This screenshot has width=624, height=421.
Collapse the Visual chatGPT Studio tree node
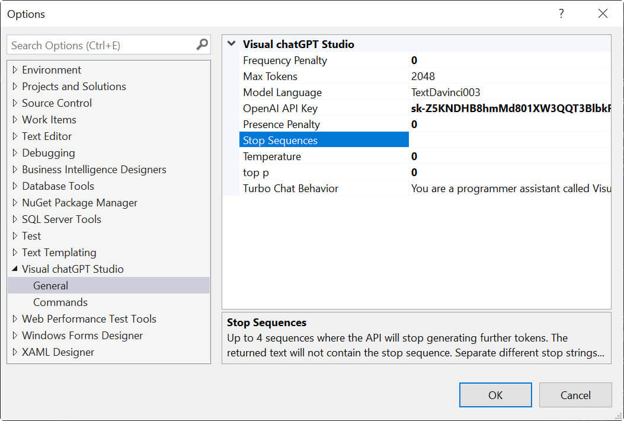point(14,269)
